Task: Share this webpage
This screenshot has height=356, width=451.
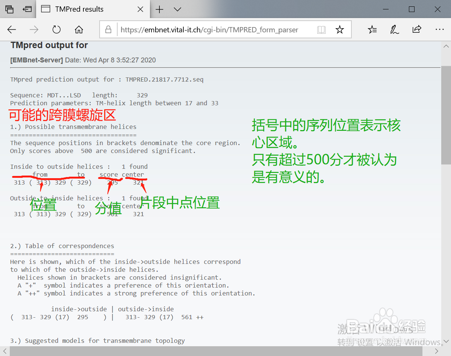Action: point(417,29)
